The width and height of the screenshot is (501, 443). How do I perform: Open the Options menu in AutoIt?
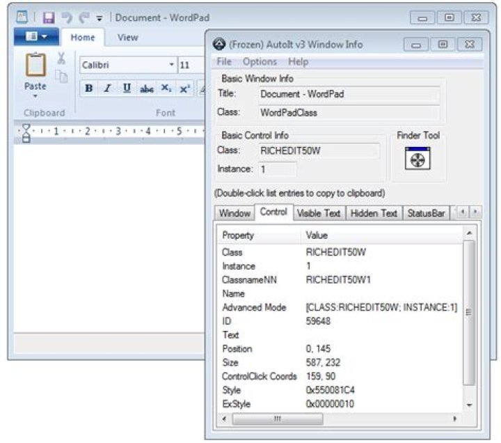click(x=260, y=61)
